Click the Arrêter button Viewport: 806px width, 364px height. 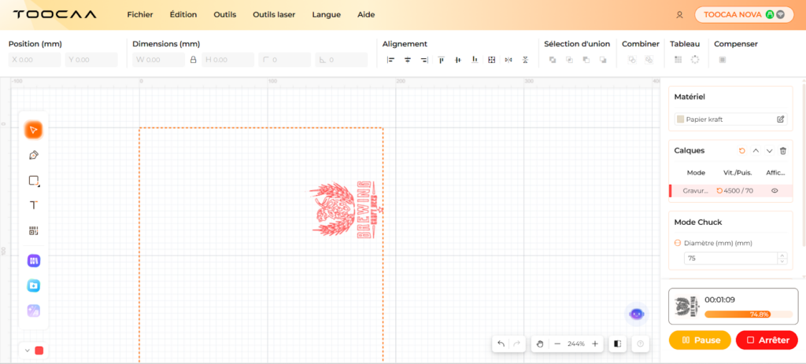767,340
